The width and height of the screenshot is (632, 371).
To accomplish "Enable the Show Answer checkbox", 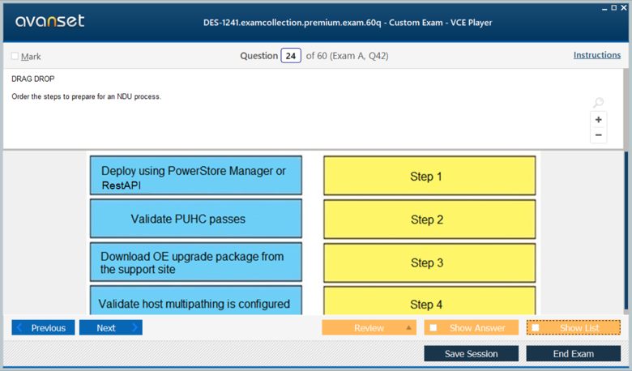I will (x=433, y=327).
